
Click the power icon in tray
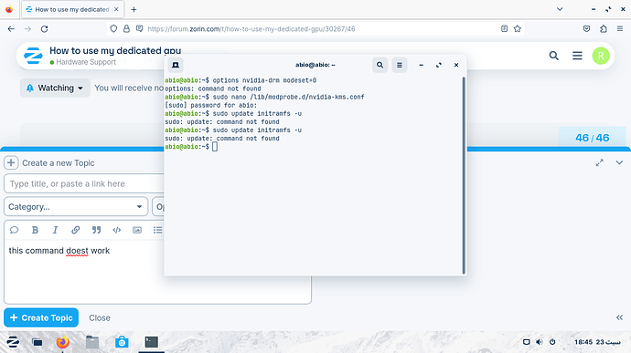coord(552,342)
